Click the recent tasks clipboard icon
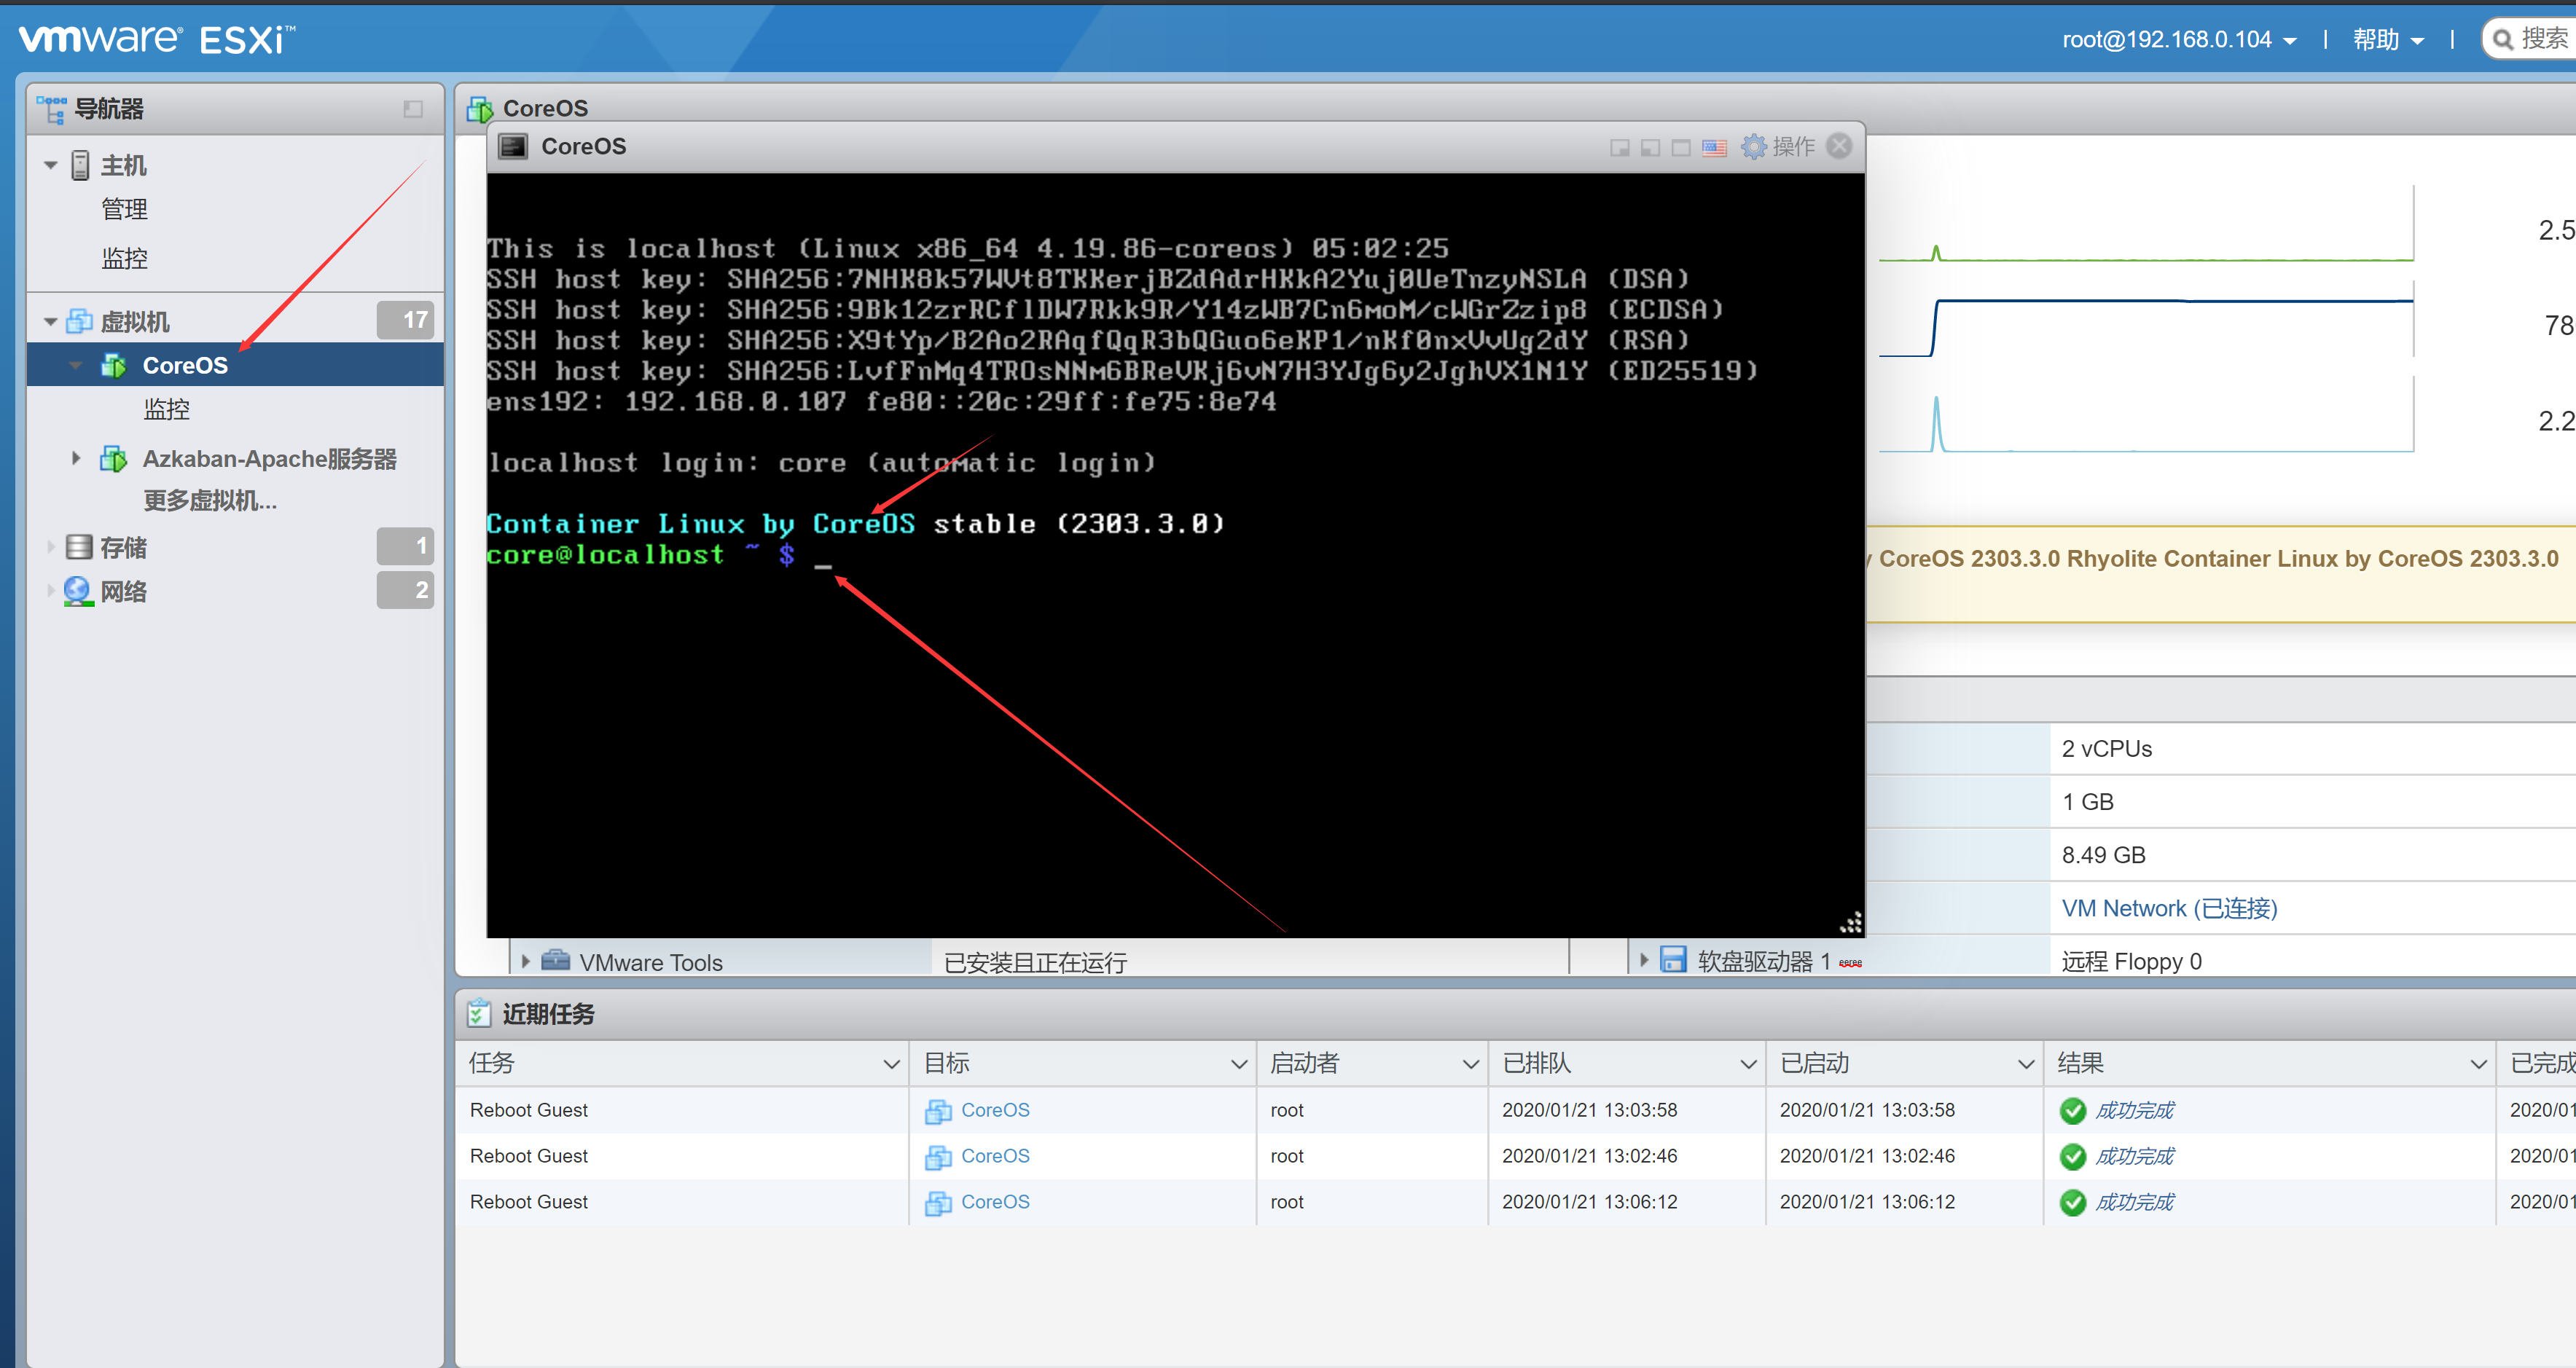Viewport: 2576px width, 1368px height. (479, 1013)
